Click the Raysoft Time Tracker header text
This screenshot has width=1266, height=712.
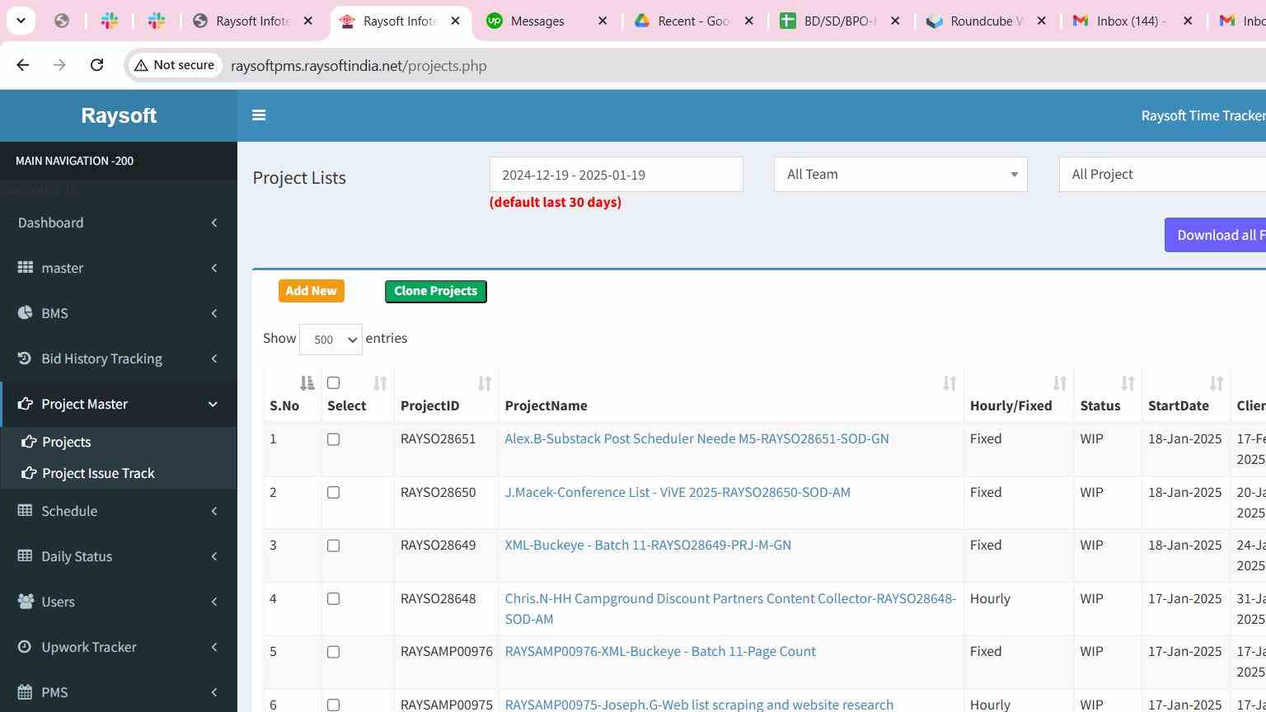click(x=1203, y=115)
